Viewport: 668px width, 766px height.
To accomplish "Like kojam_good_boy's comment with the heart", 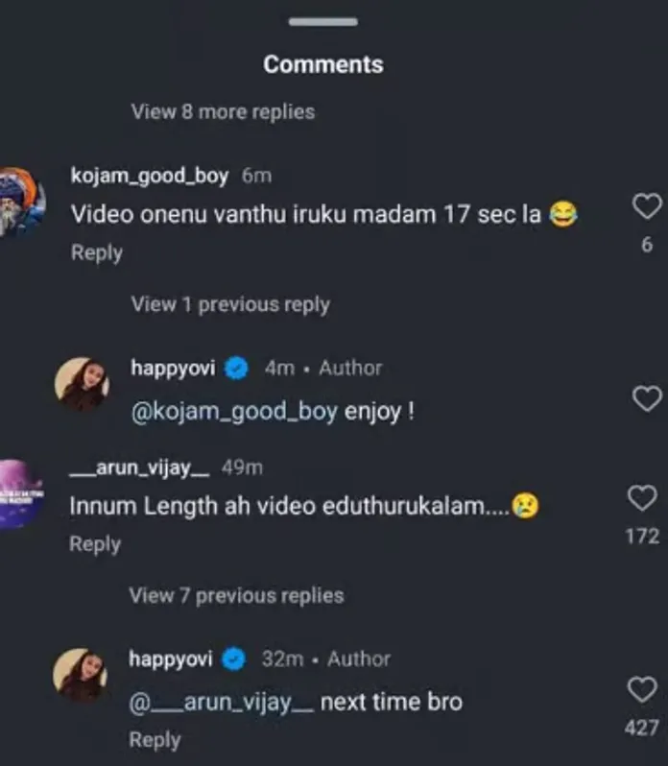I will coord(648,205).
